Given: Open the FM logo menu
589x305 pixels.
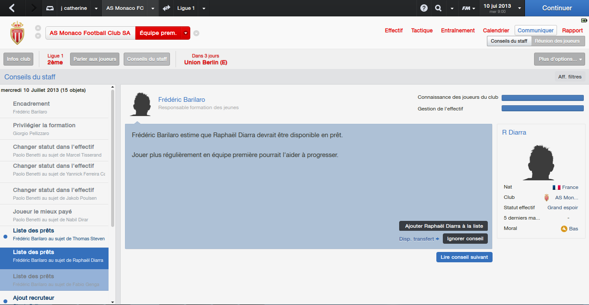Looking at the screenshot, I should pyautogui.click(x=468, y=8).
